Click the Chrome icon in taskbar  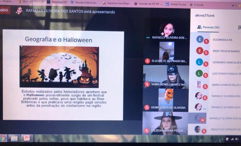pyautogui.click(x=2, y=138)
